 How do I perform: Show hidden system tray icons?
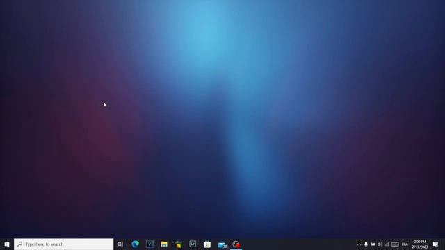[x=359, y=244]
